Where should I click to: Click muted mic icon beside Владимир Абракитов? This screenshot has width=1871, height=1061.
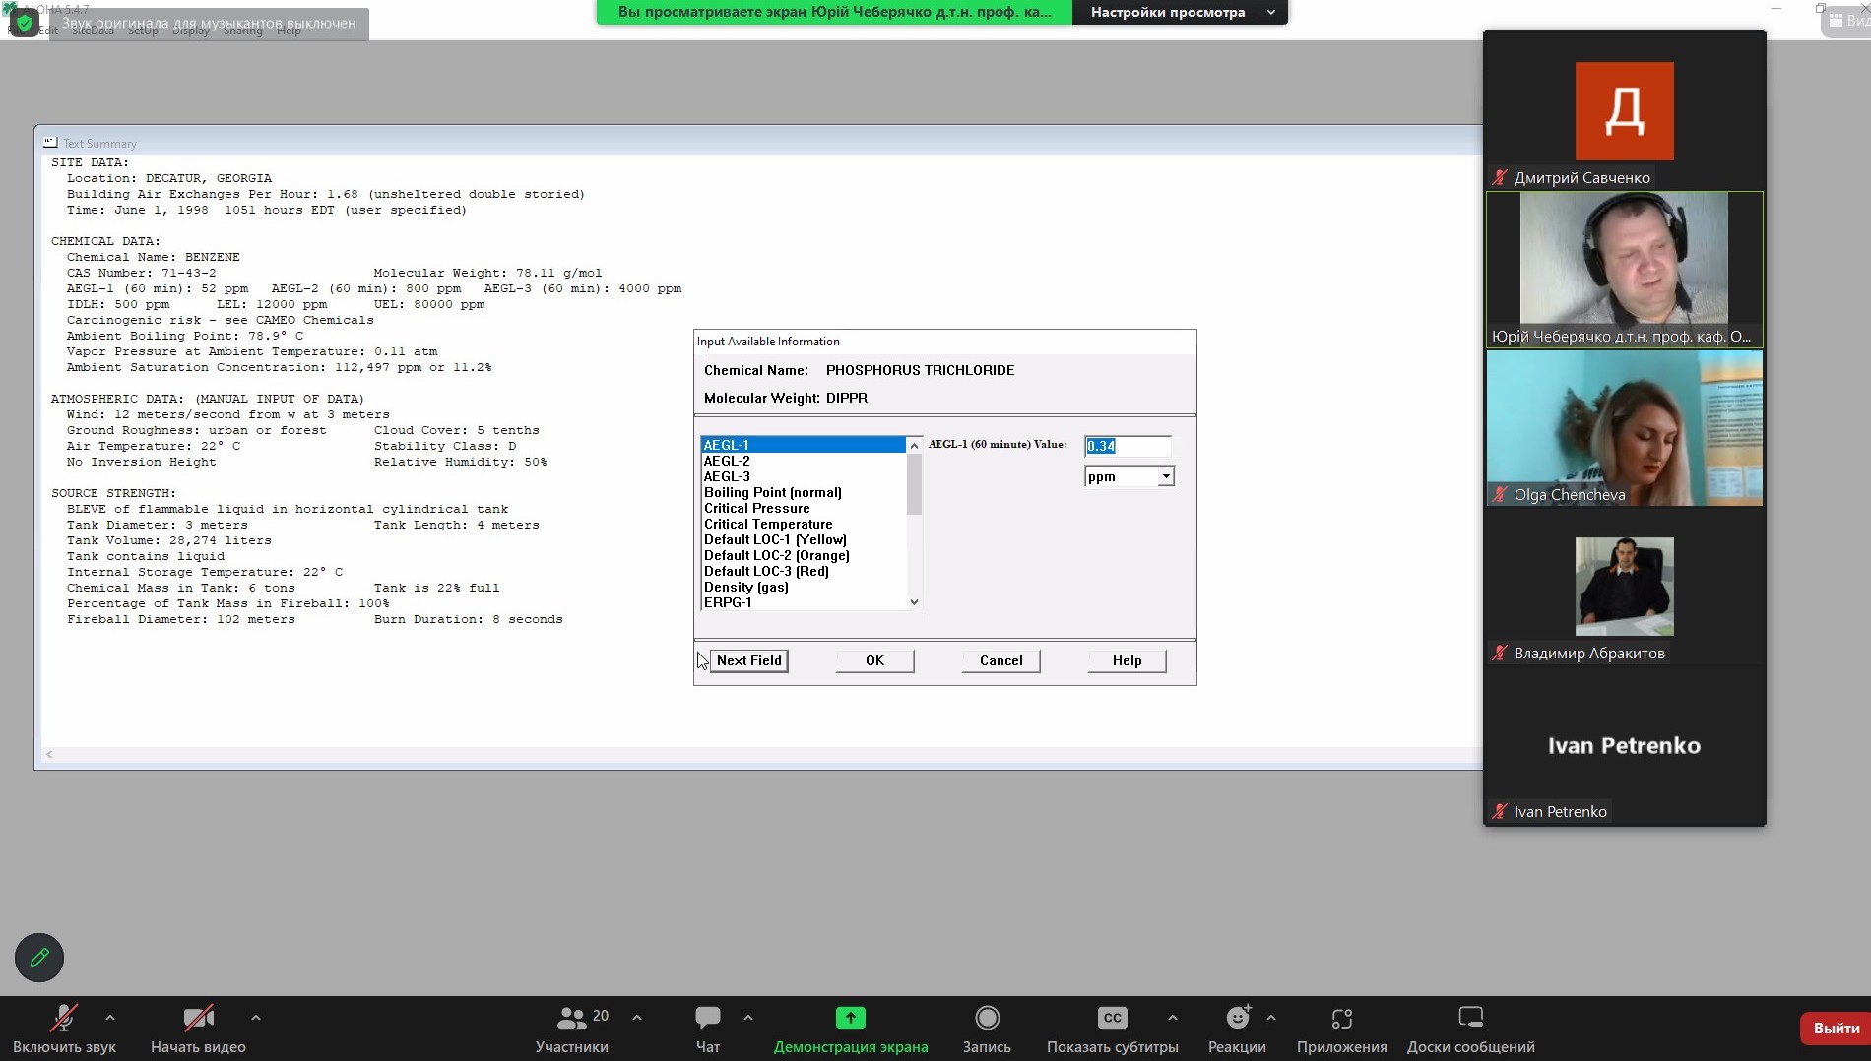point(1500,654)
